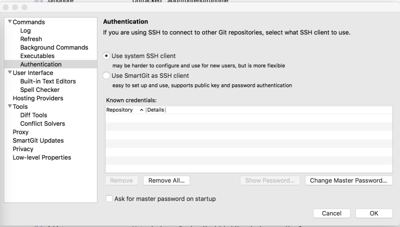Enable Ask for master password on startup
Image resolution: width=400 pixels, height=227 pixels.
[109, 199]
